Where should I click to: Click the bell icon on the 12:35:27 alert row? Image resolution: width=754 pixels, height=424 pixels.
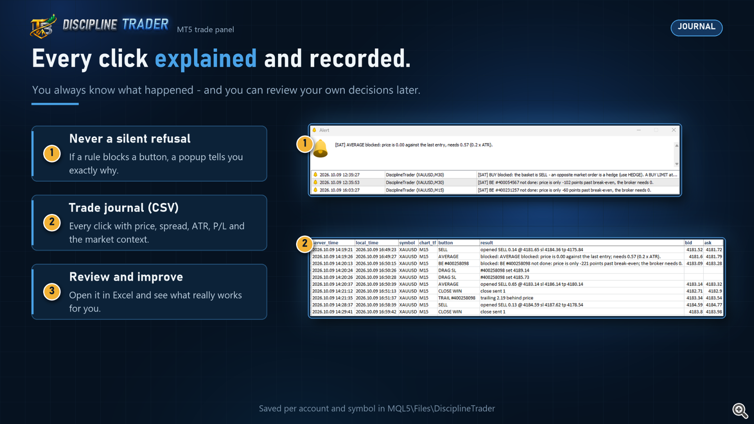tap(316, 175)
